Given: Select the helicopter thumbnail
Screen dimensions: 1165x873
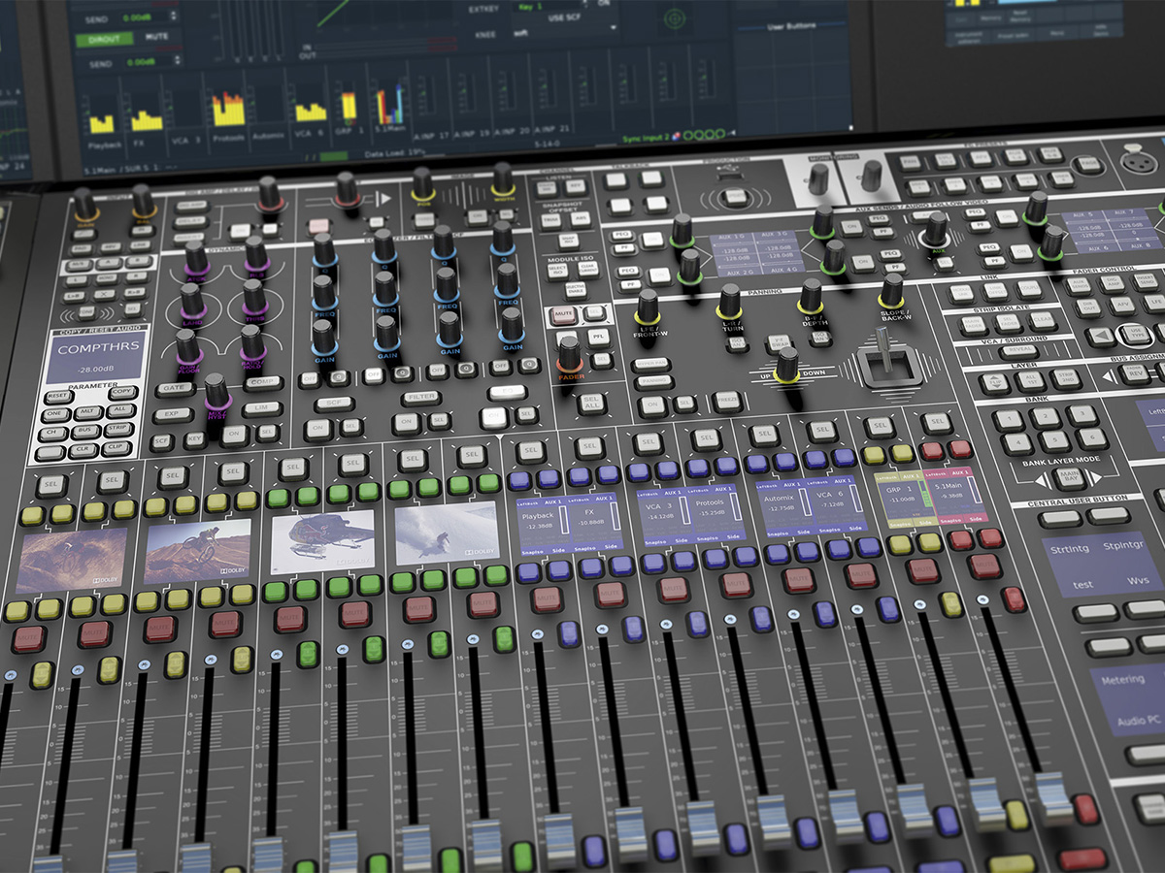Looking at the screenshot, I should [x=323, y=542].
